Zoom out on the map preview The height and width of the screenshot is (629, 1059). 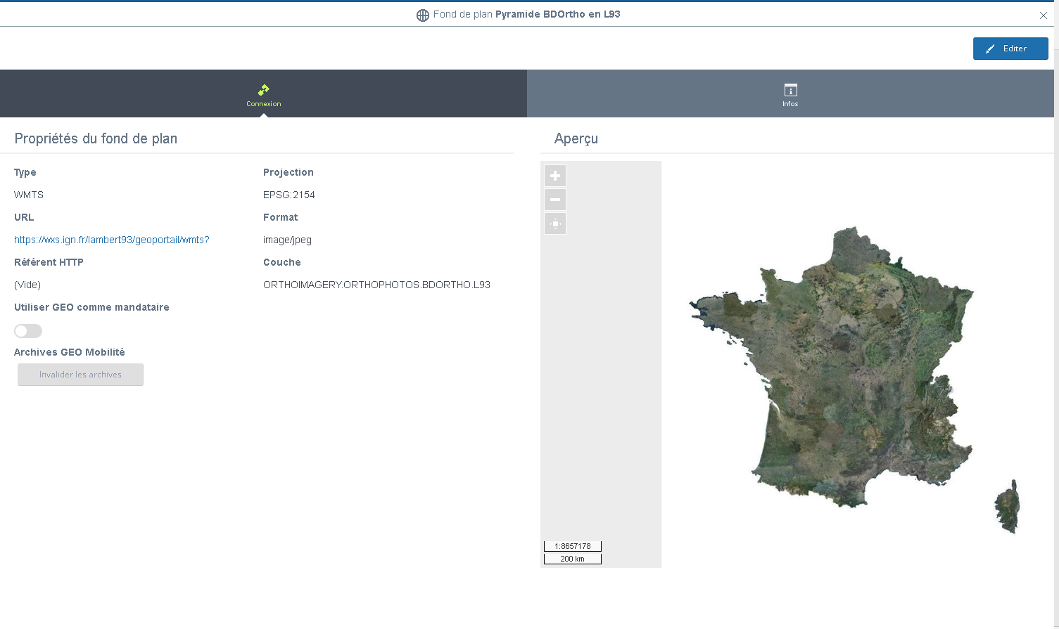[555, 200]
